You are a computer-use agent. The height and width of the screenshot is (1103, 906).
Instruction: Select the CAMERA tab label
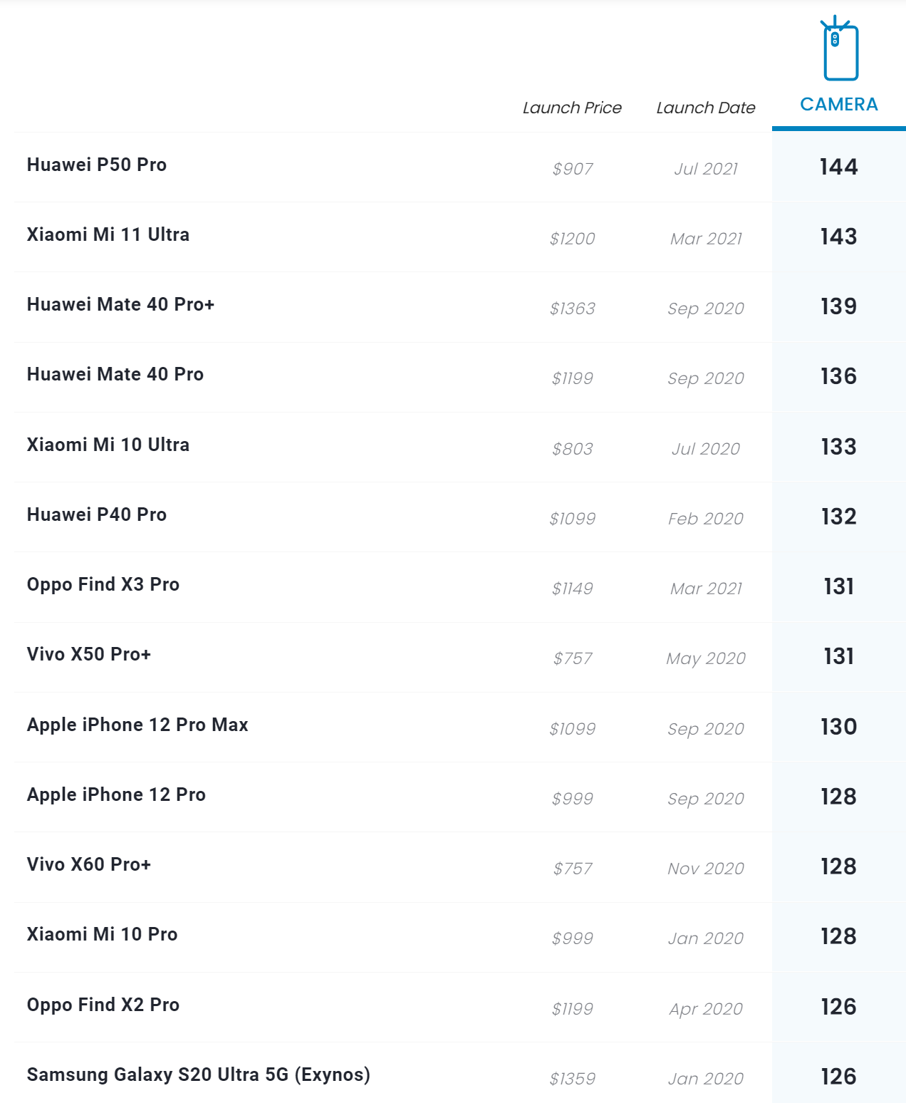[x=839, y=105]
